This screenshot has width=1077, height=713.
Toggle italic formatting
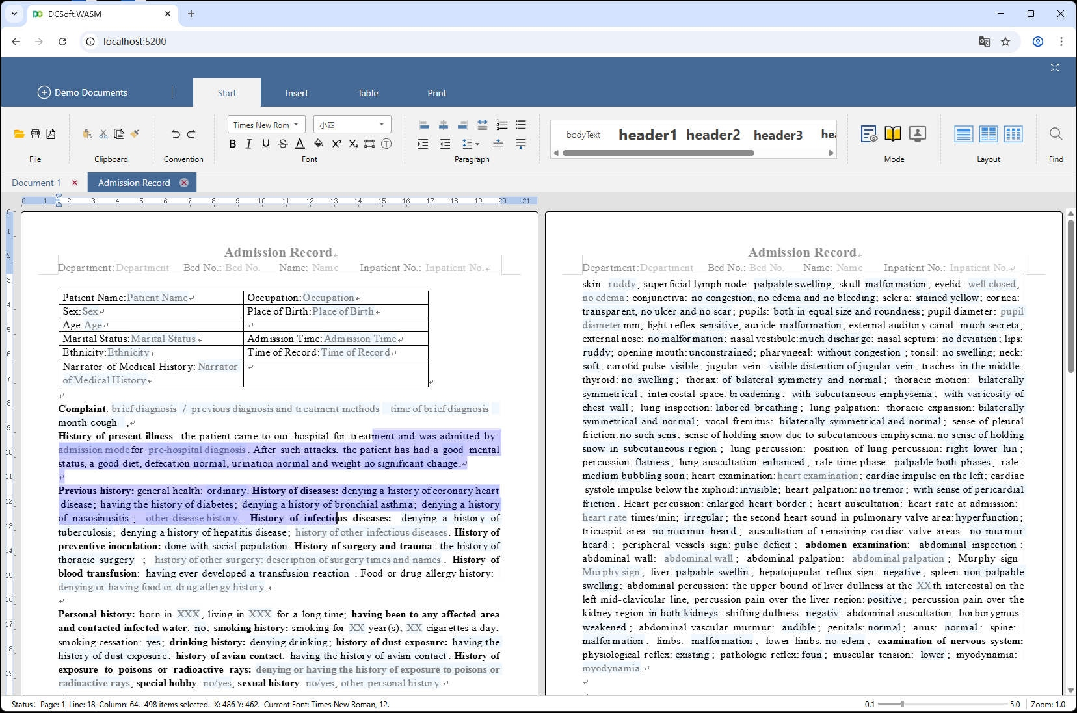[x=248, y=144]
